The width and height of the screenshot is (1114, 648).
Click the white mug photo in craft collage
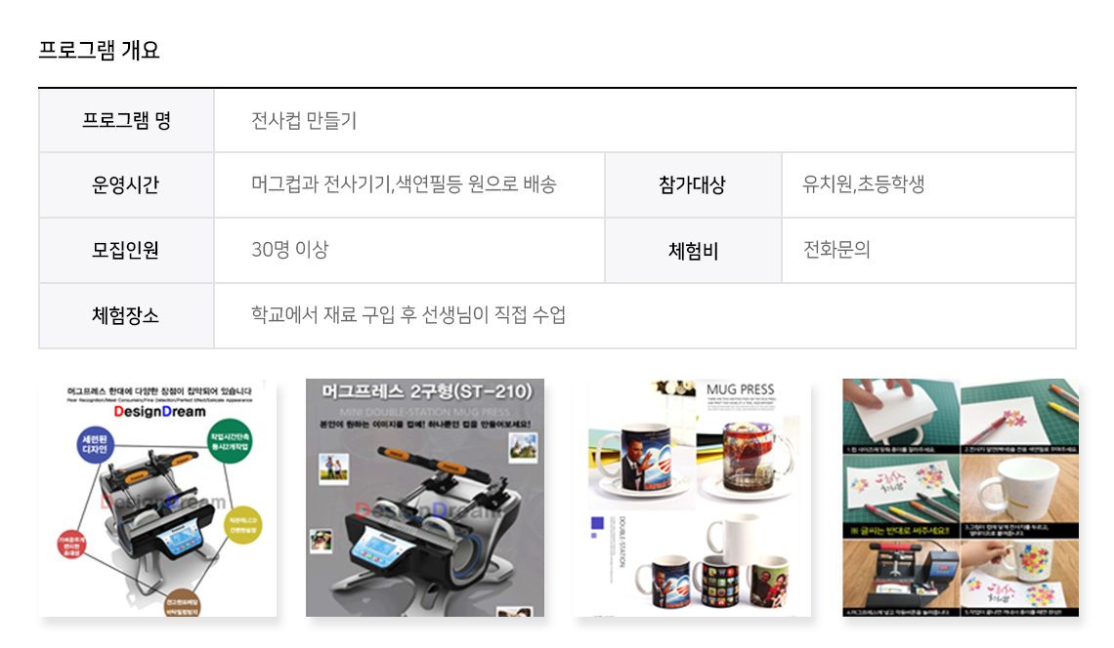pyautogui.click(x=1019, y=489)
